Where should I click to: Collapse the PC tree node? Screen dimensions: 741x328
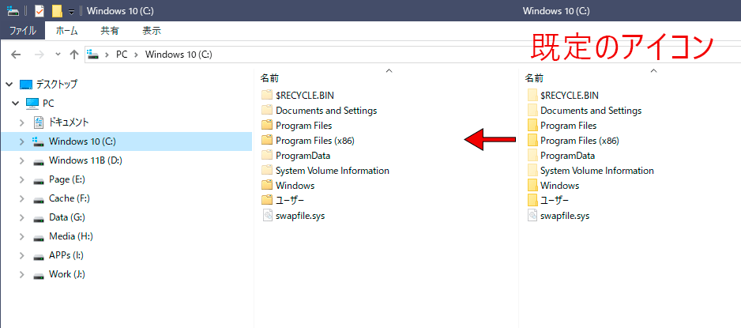[x=16, y=103]
